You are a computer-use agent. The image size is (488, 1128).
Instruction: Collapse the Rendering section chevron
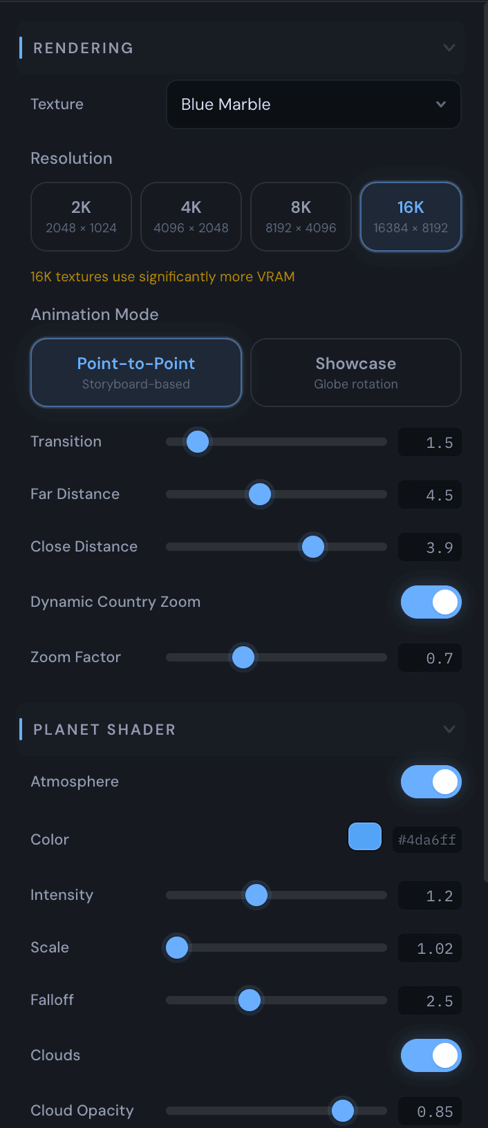[x=449, y=48]
